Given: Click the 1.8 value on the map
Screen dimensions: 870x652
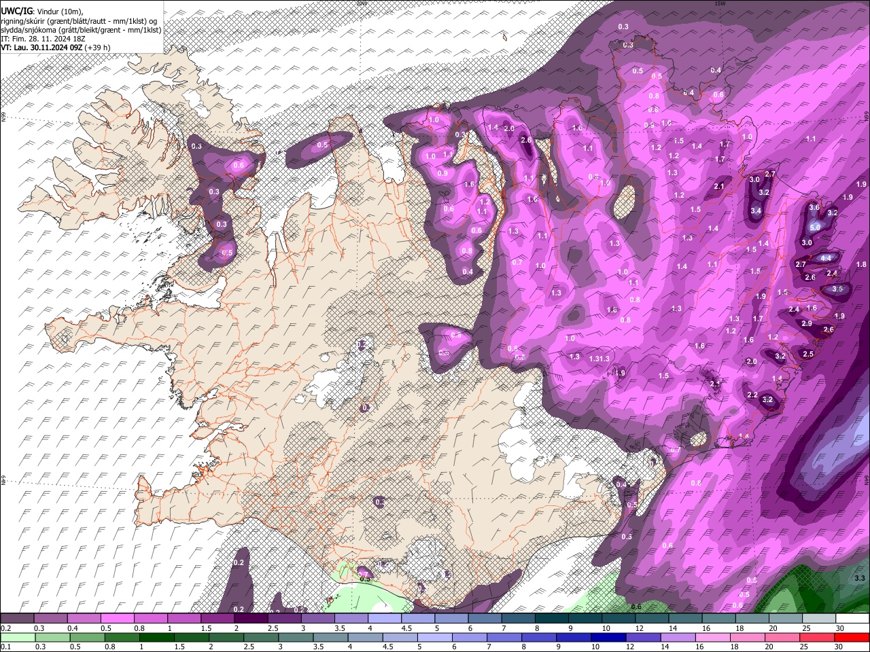Looking at the screenshot, I should click(861, 265).
